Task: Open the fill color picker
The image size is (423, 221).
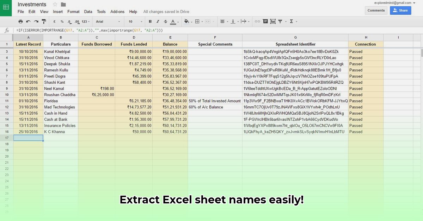Action: tap(187, 21)
